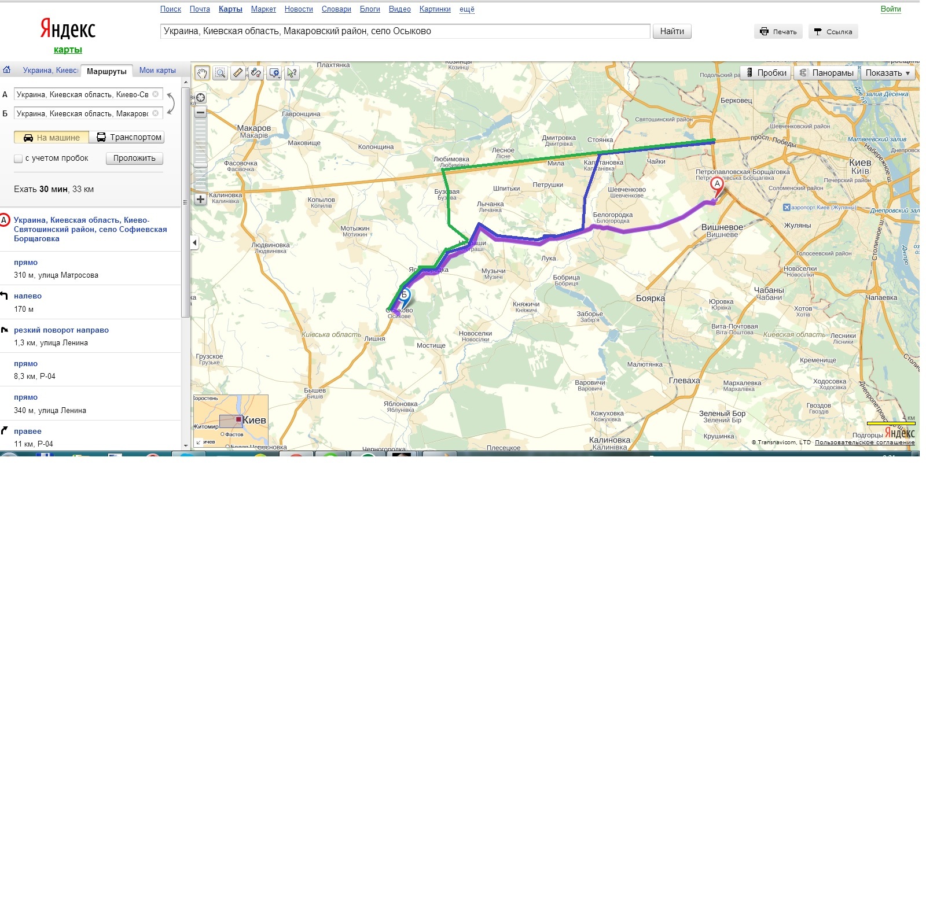The height and width of the screenshot is (918, 926).
Task: Select the hand pan tool
Action: click(x=202, y=73)
